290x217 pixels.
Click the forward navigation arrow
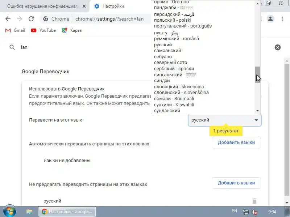[20, 19]
